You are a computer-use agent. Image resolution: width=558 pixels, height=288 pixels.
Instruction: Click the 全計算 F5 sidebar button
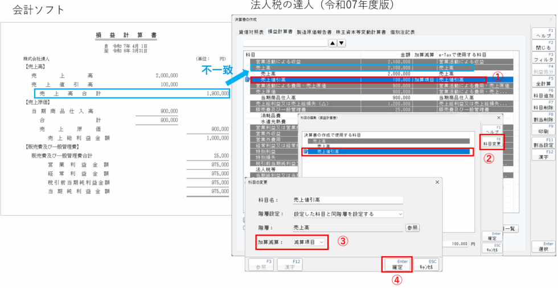pyautogui.click(x=543, y=82)
